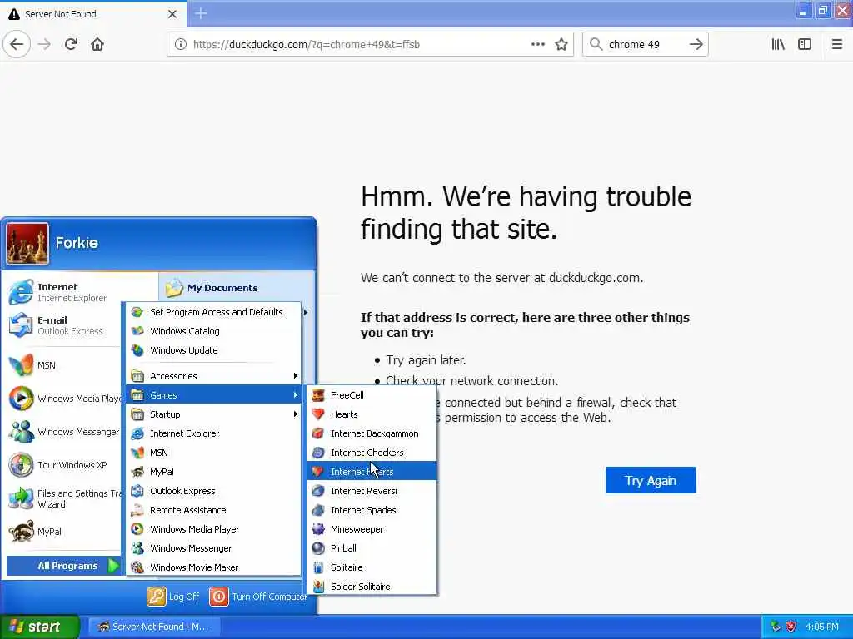Open Windows Media Player in left pane
The width and height of the screenshot is (853, 639).
click(64, 399)
